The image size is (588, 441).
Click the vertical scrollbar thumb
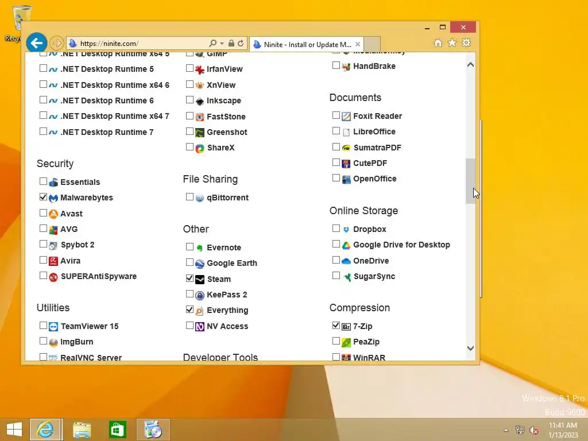coord(471,181)
